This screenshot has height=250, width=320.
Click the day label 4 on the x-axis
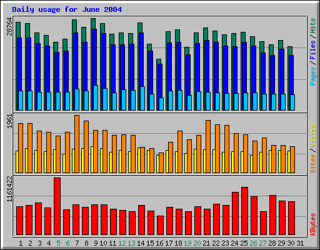pos(49,243)
